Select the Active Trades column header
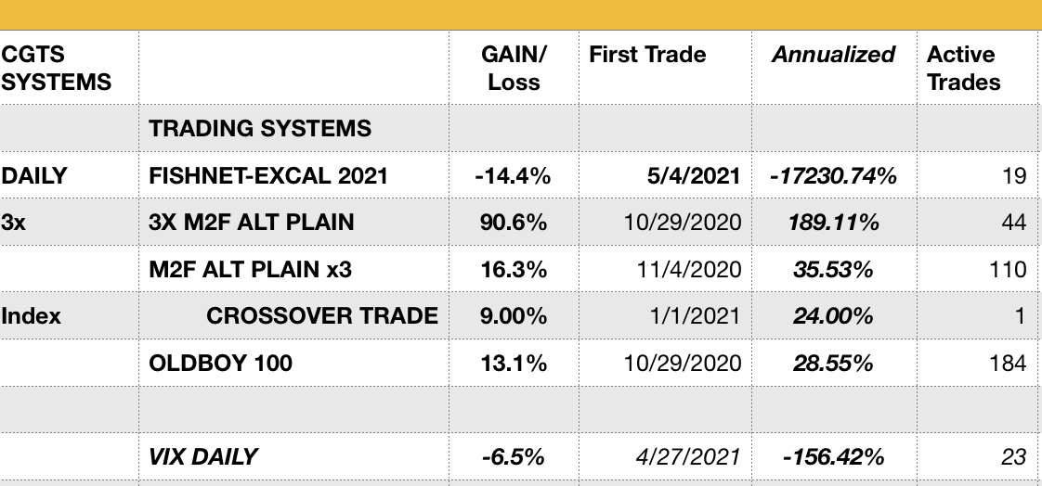The width and height of the screenshot is (1042, 486). tap(963, 69)
